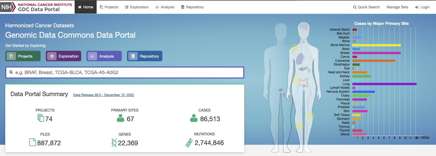This screenshot has height=156, width=436.
Task: Click the Colorectal orange bar
Action: tap(374, 61)
